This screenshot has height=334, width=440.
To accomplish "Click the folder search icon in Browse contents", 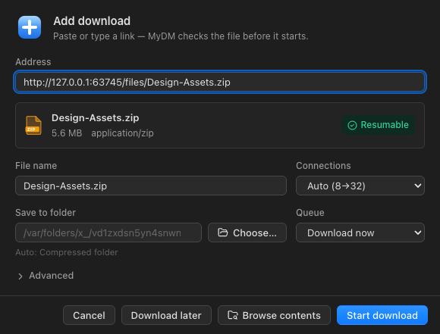I will [x=233, y=315].
